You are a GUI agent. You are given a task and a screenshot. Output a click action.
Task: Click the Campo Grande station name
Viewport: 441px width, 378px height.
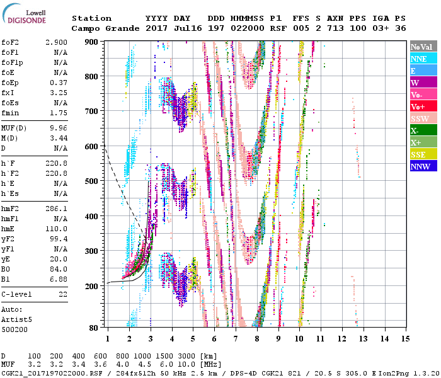point(103,28)
